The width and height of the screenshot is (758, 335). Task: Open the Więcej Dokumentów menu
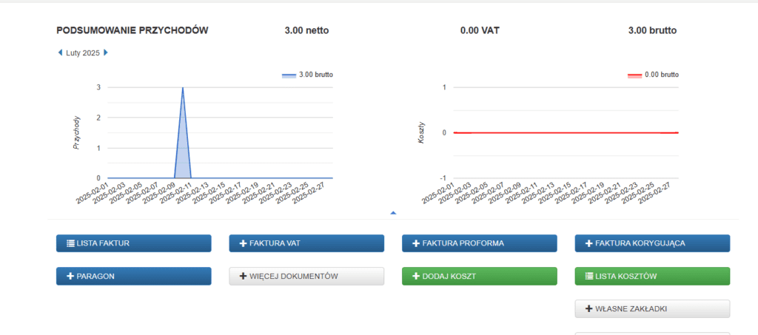click(306, 276)
